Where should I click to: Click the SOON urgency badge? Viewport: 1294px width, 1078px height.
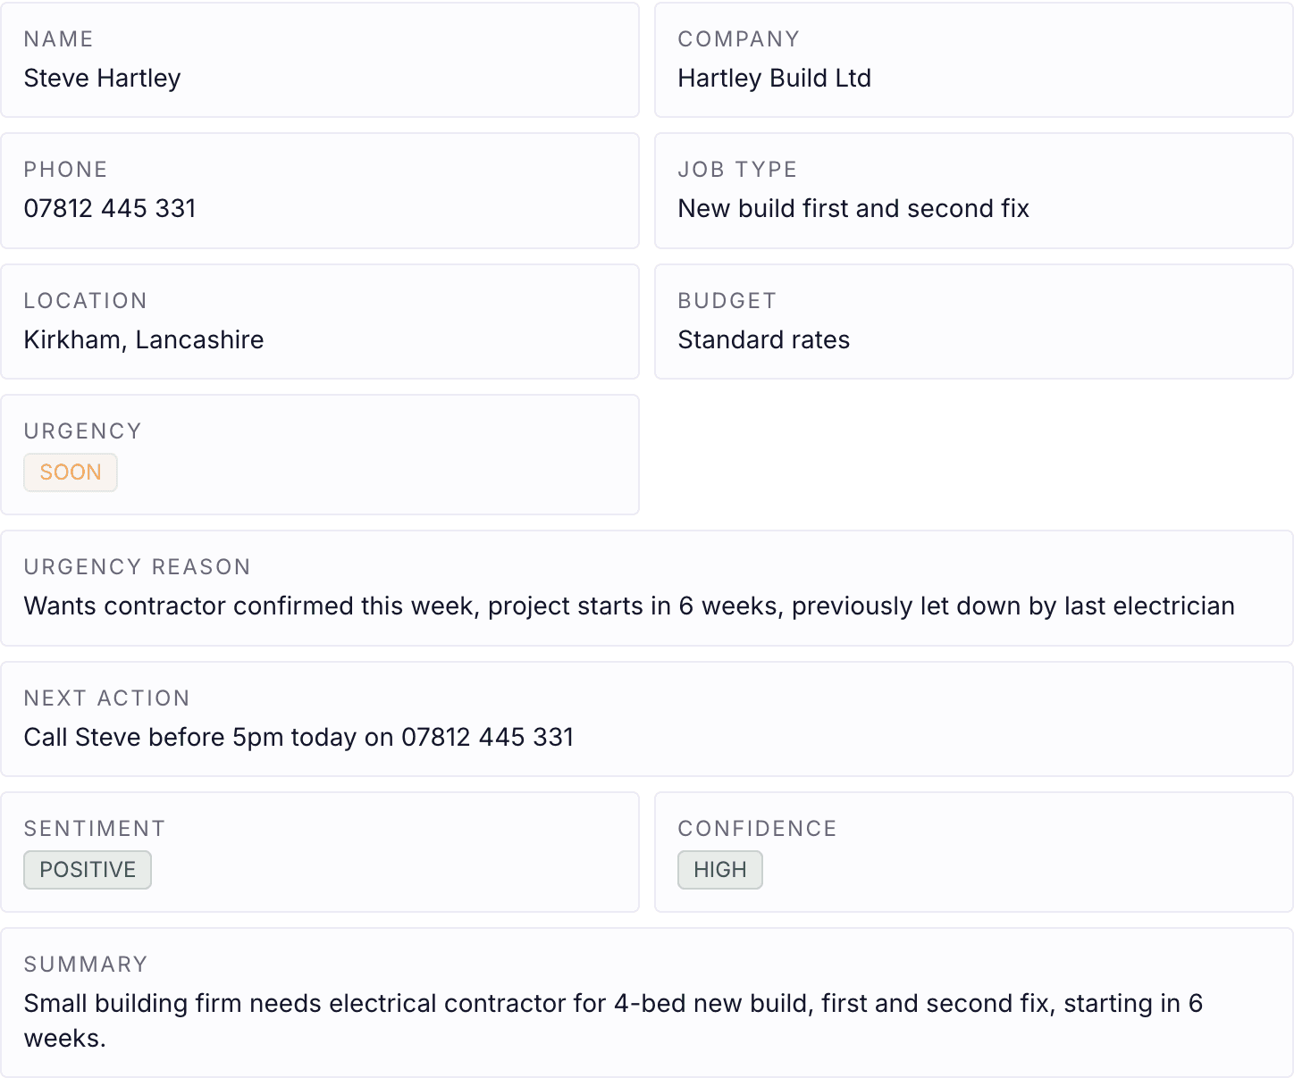click(71, 472)
